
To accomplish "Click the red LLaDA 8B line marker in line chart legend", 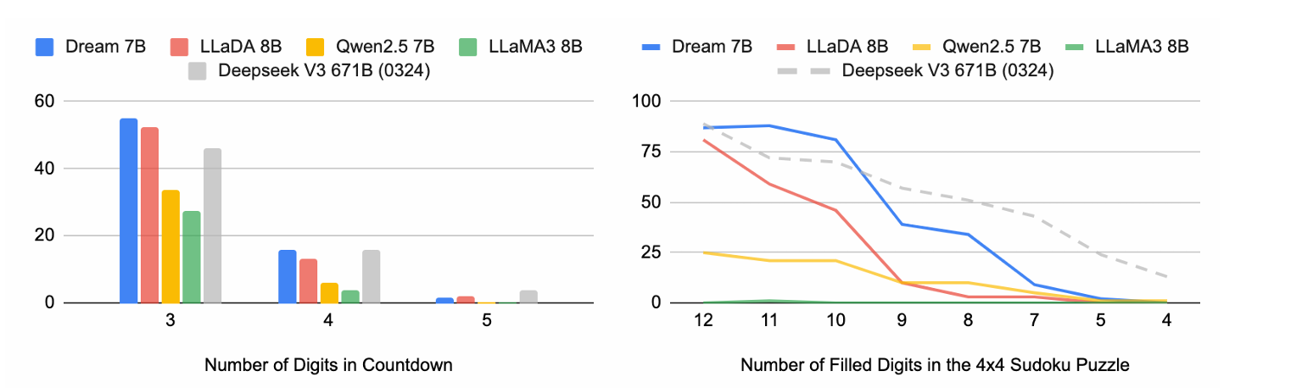I will pyautogui.click(x=788, y=47).
